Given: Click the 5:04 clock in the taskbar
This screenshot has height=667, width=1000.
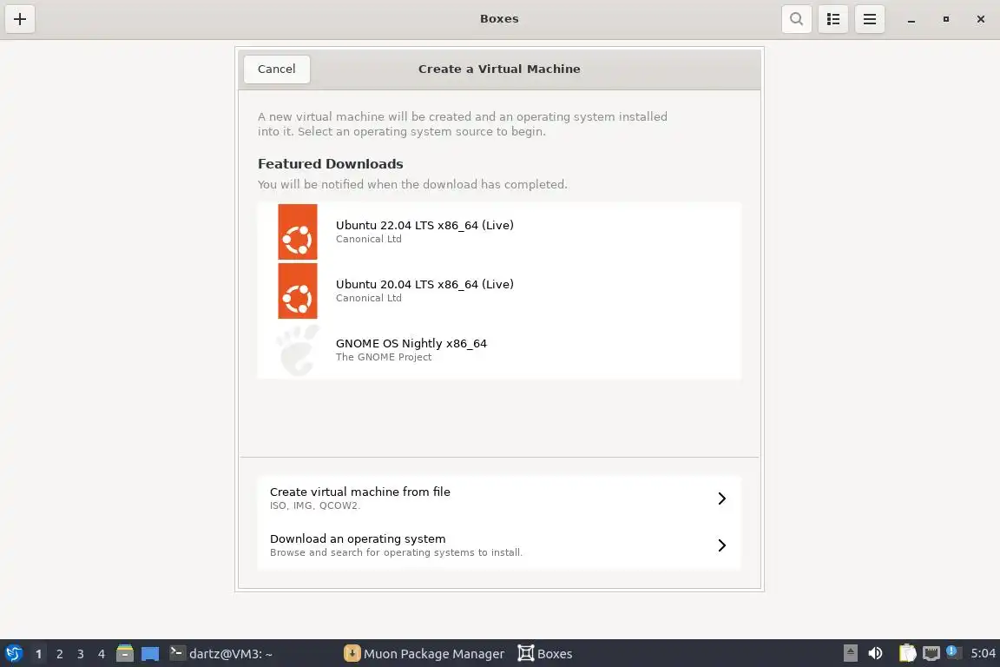Looking at the screenshot, I should tap(982, 654).
